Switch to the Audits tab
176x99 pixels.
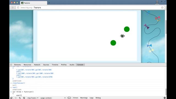(x=72, y=65)
